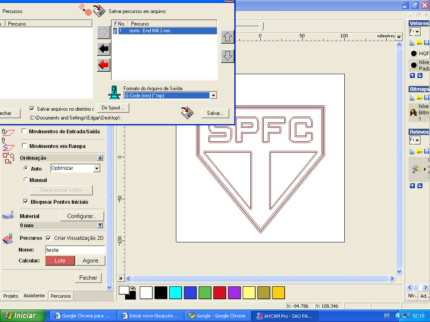The width and height of the screenshot is (430, 322).
Task: Move the selected toolpath down in the list
Action: point(228,56)
